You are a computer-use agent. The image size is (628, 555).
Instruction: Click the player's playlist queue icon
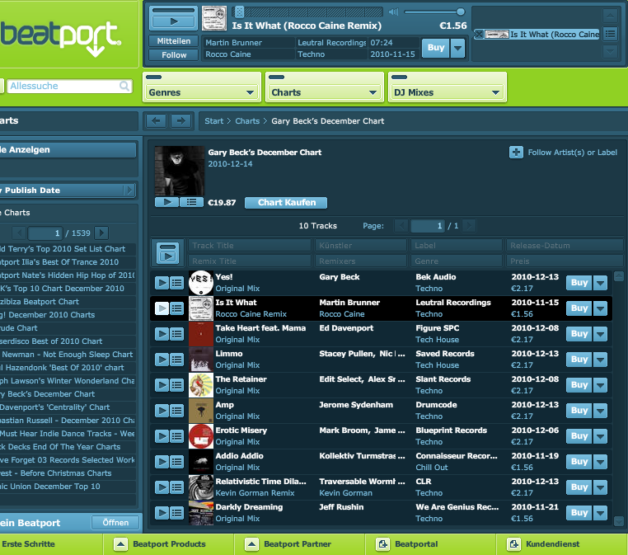click(x=610, y=34)
